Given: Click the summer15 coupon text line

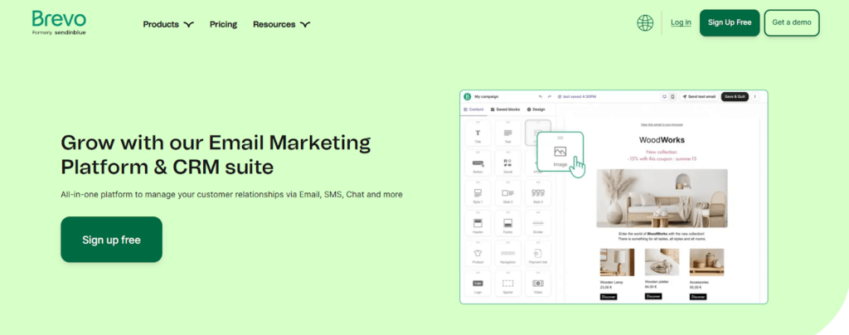Looking at the screenshot, I should point(662,159).
